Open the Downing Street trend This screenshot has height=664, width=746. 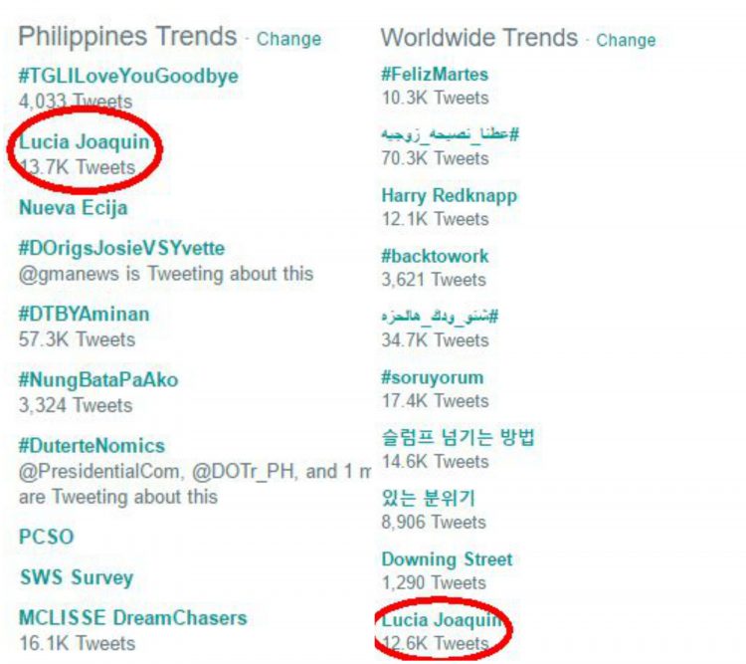[x=447, y=559]
